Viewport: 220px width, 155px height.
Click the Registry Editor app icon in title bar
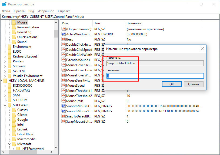click(4, 4)
